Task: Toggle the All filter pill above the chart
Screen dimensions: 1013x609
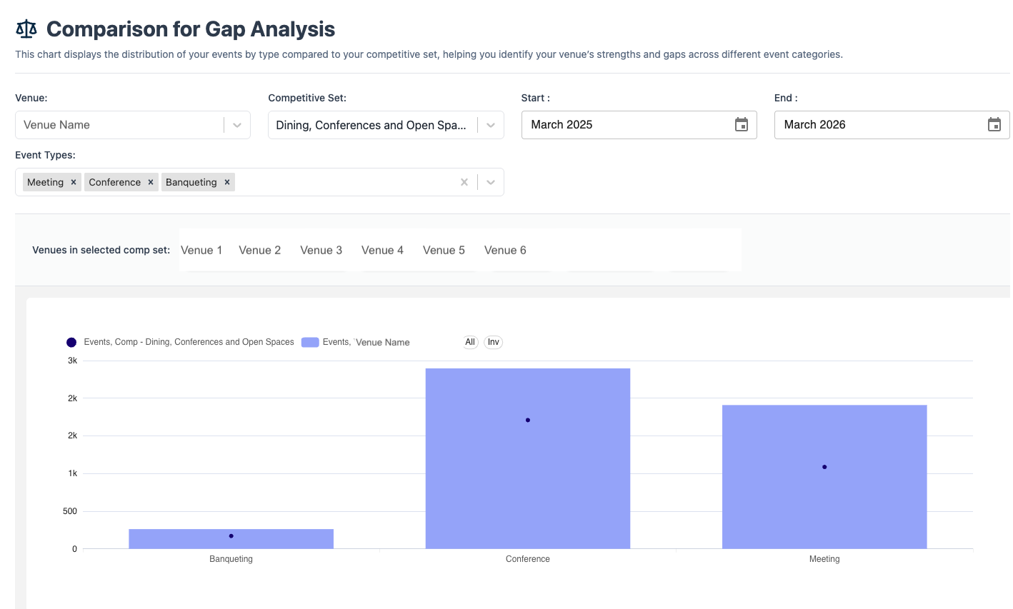Action: click(x=469, y=342)
